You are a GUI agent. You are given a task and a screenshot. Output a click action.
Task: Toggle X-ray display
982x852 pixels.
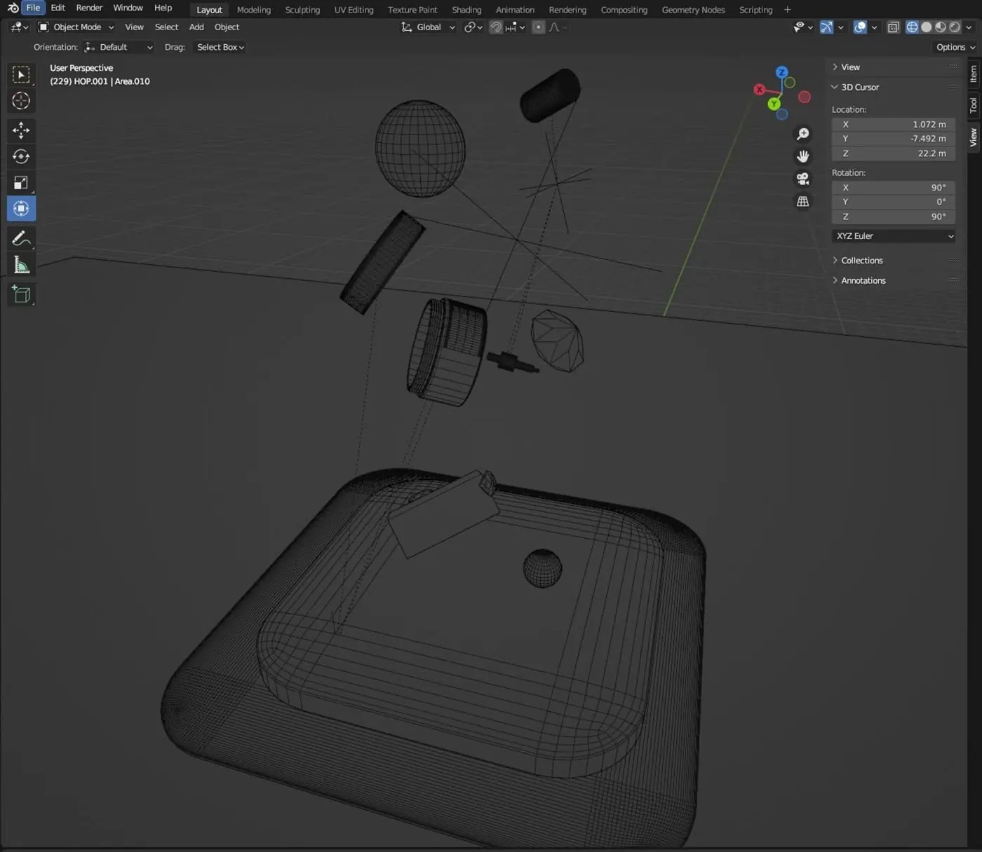893,27
